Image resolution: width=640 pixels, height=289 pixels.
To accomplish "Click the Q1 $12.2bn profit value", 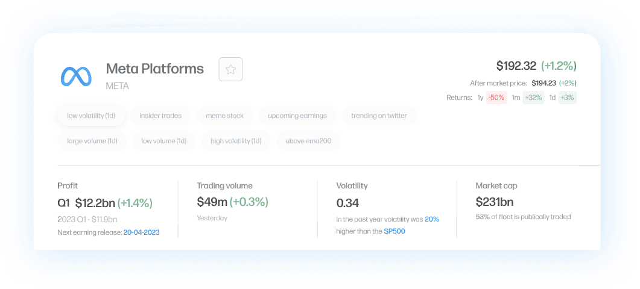I will click(x=86, y=202).
